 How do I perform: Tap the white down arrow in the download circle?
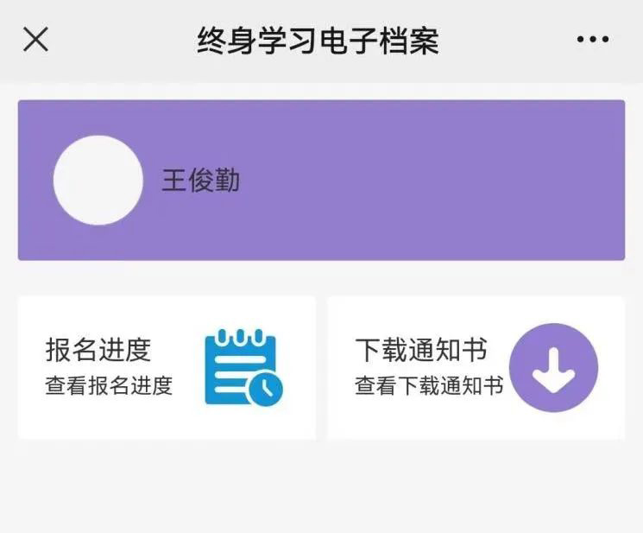pyautogui.click(x=553, y=369)
